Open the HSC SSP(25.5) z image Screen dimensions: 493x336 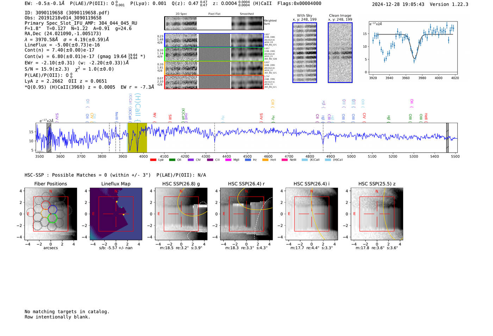[377, 214]
